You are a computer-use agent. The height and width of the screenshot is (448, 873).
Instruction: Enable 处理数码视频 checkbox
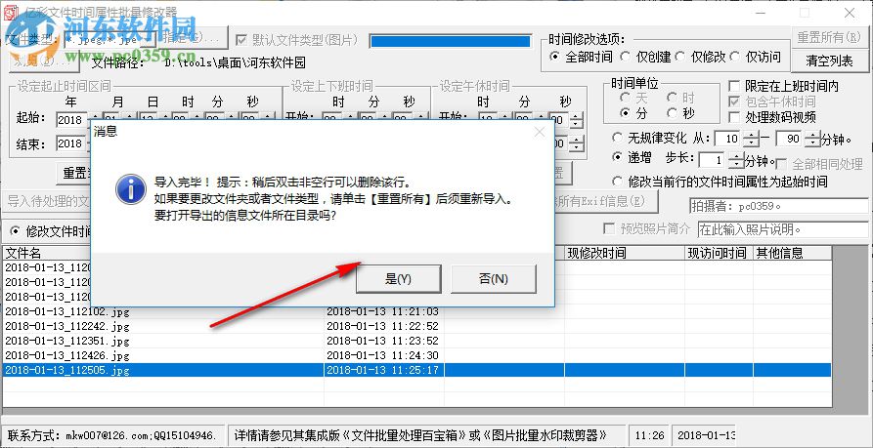[x=772, y=117]
